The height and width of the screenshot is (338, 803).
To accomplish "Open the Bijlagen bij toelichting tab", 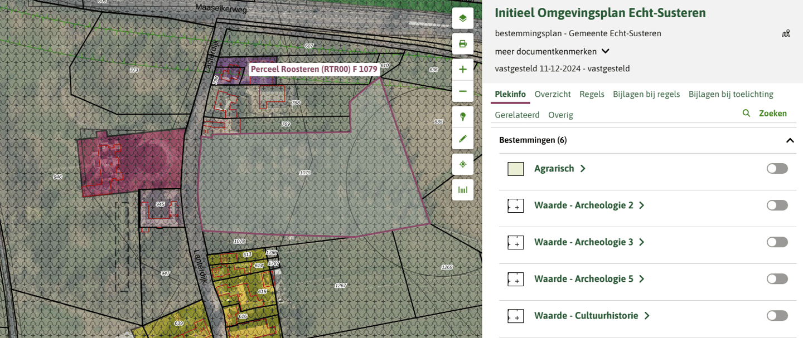I will coord(731,94).
